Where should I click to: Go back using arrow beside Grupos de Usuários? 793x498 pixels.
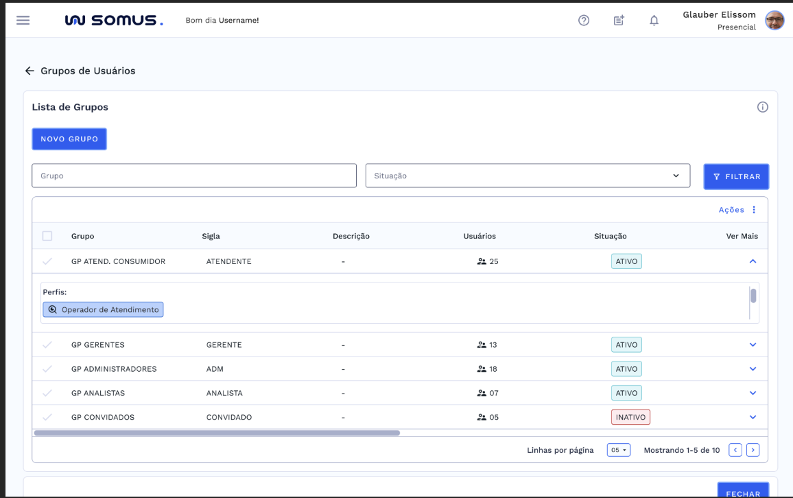tap(29, 71)
